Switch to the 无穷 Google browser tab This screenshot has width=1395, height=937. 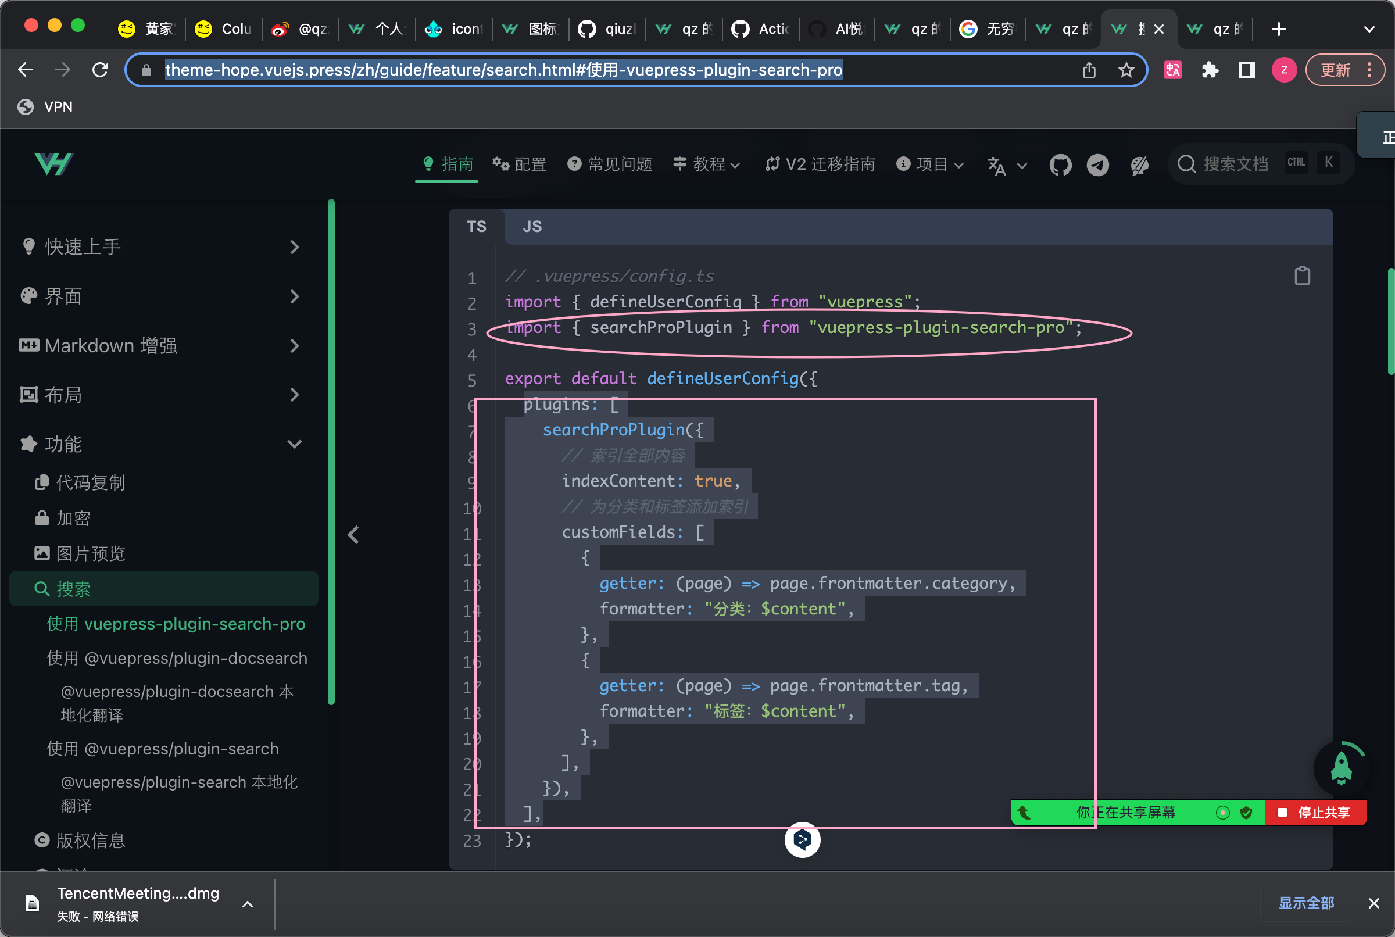pos(988,28)
